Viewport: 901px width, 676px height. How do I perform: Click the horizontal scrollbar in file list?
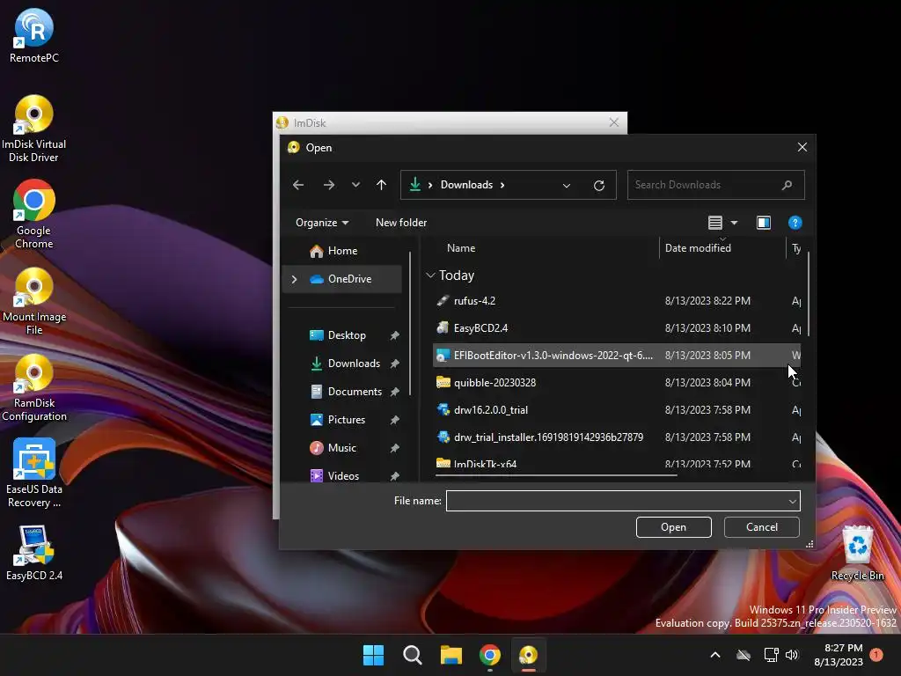coord(556,475)
